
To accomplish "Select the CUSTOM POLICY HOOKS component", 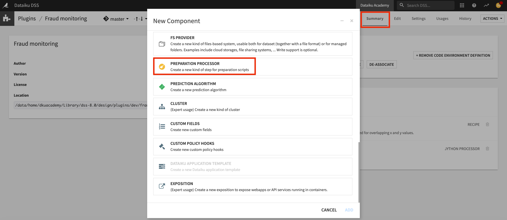I will [253, 146].
